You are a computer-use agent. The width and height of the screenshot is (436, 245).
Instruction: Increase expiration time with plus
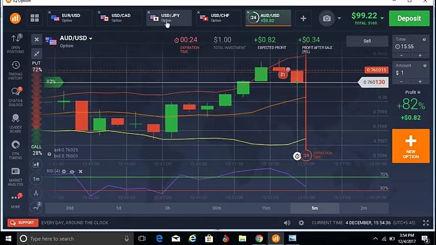420,56
